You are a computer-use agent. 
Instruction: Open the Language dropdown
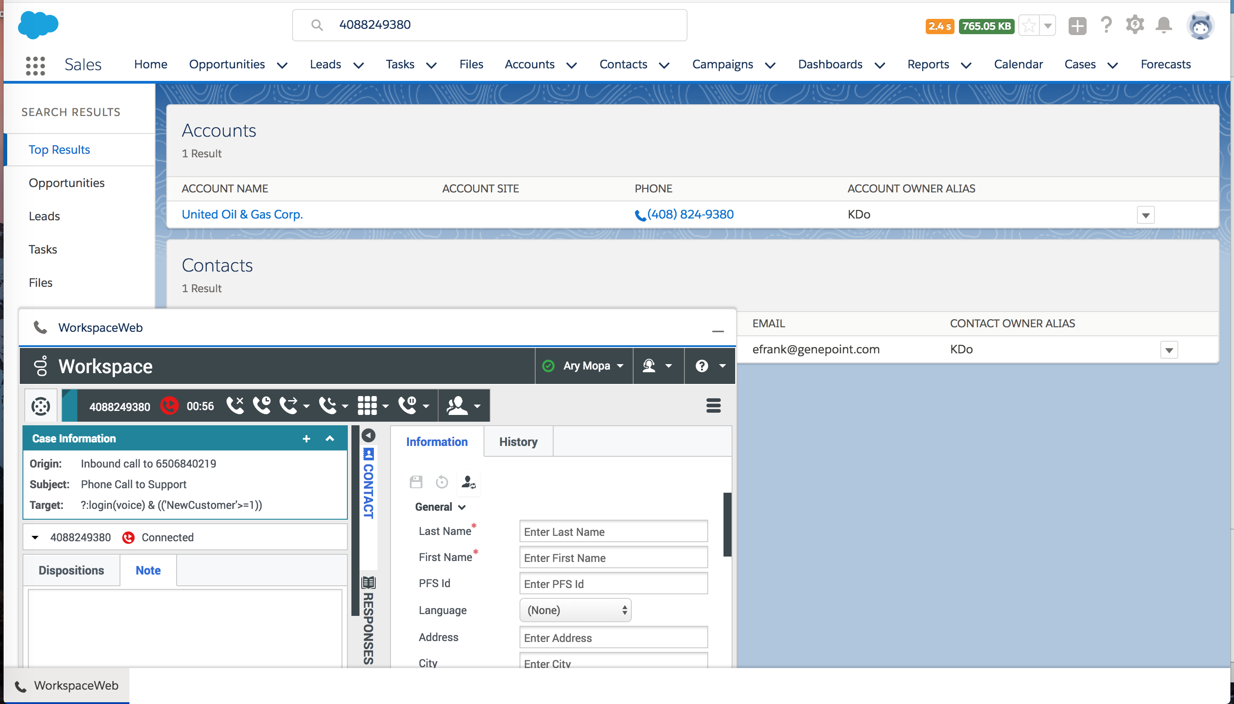pos(575,610)
